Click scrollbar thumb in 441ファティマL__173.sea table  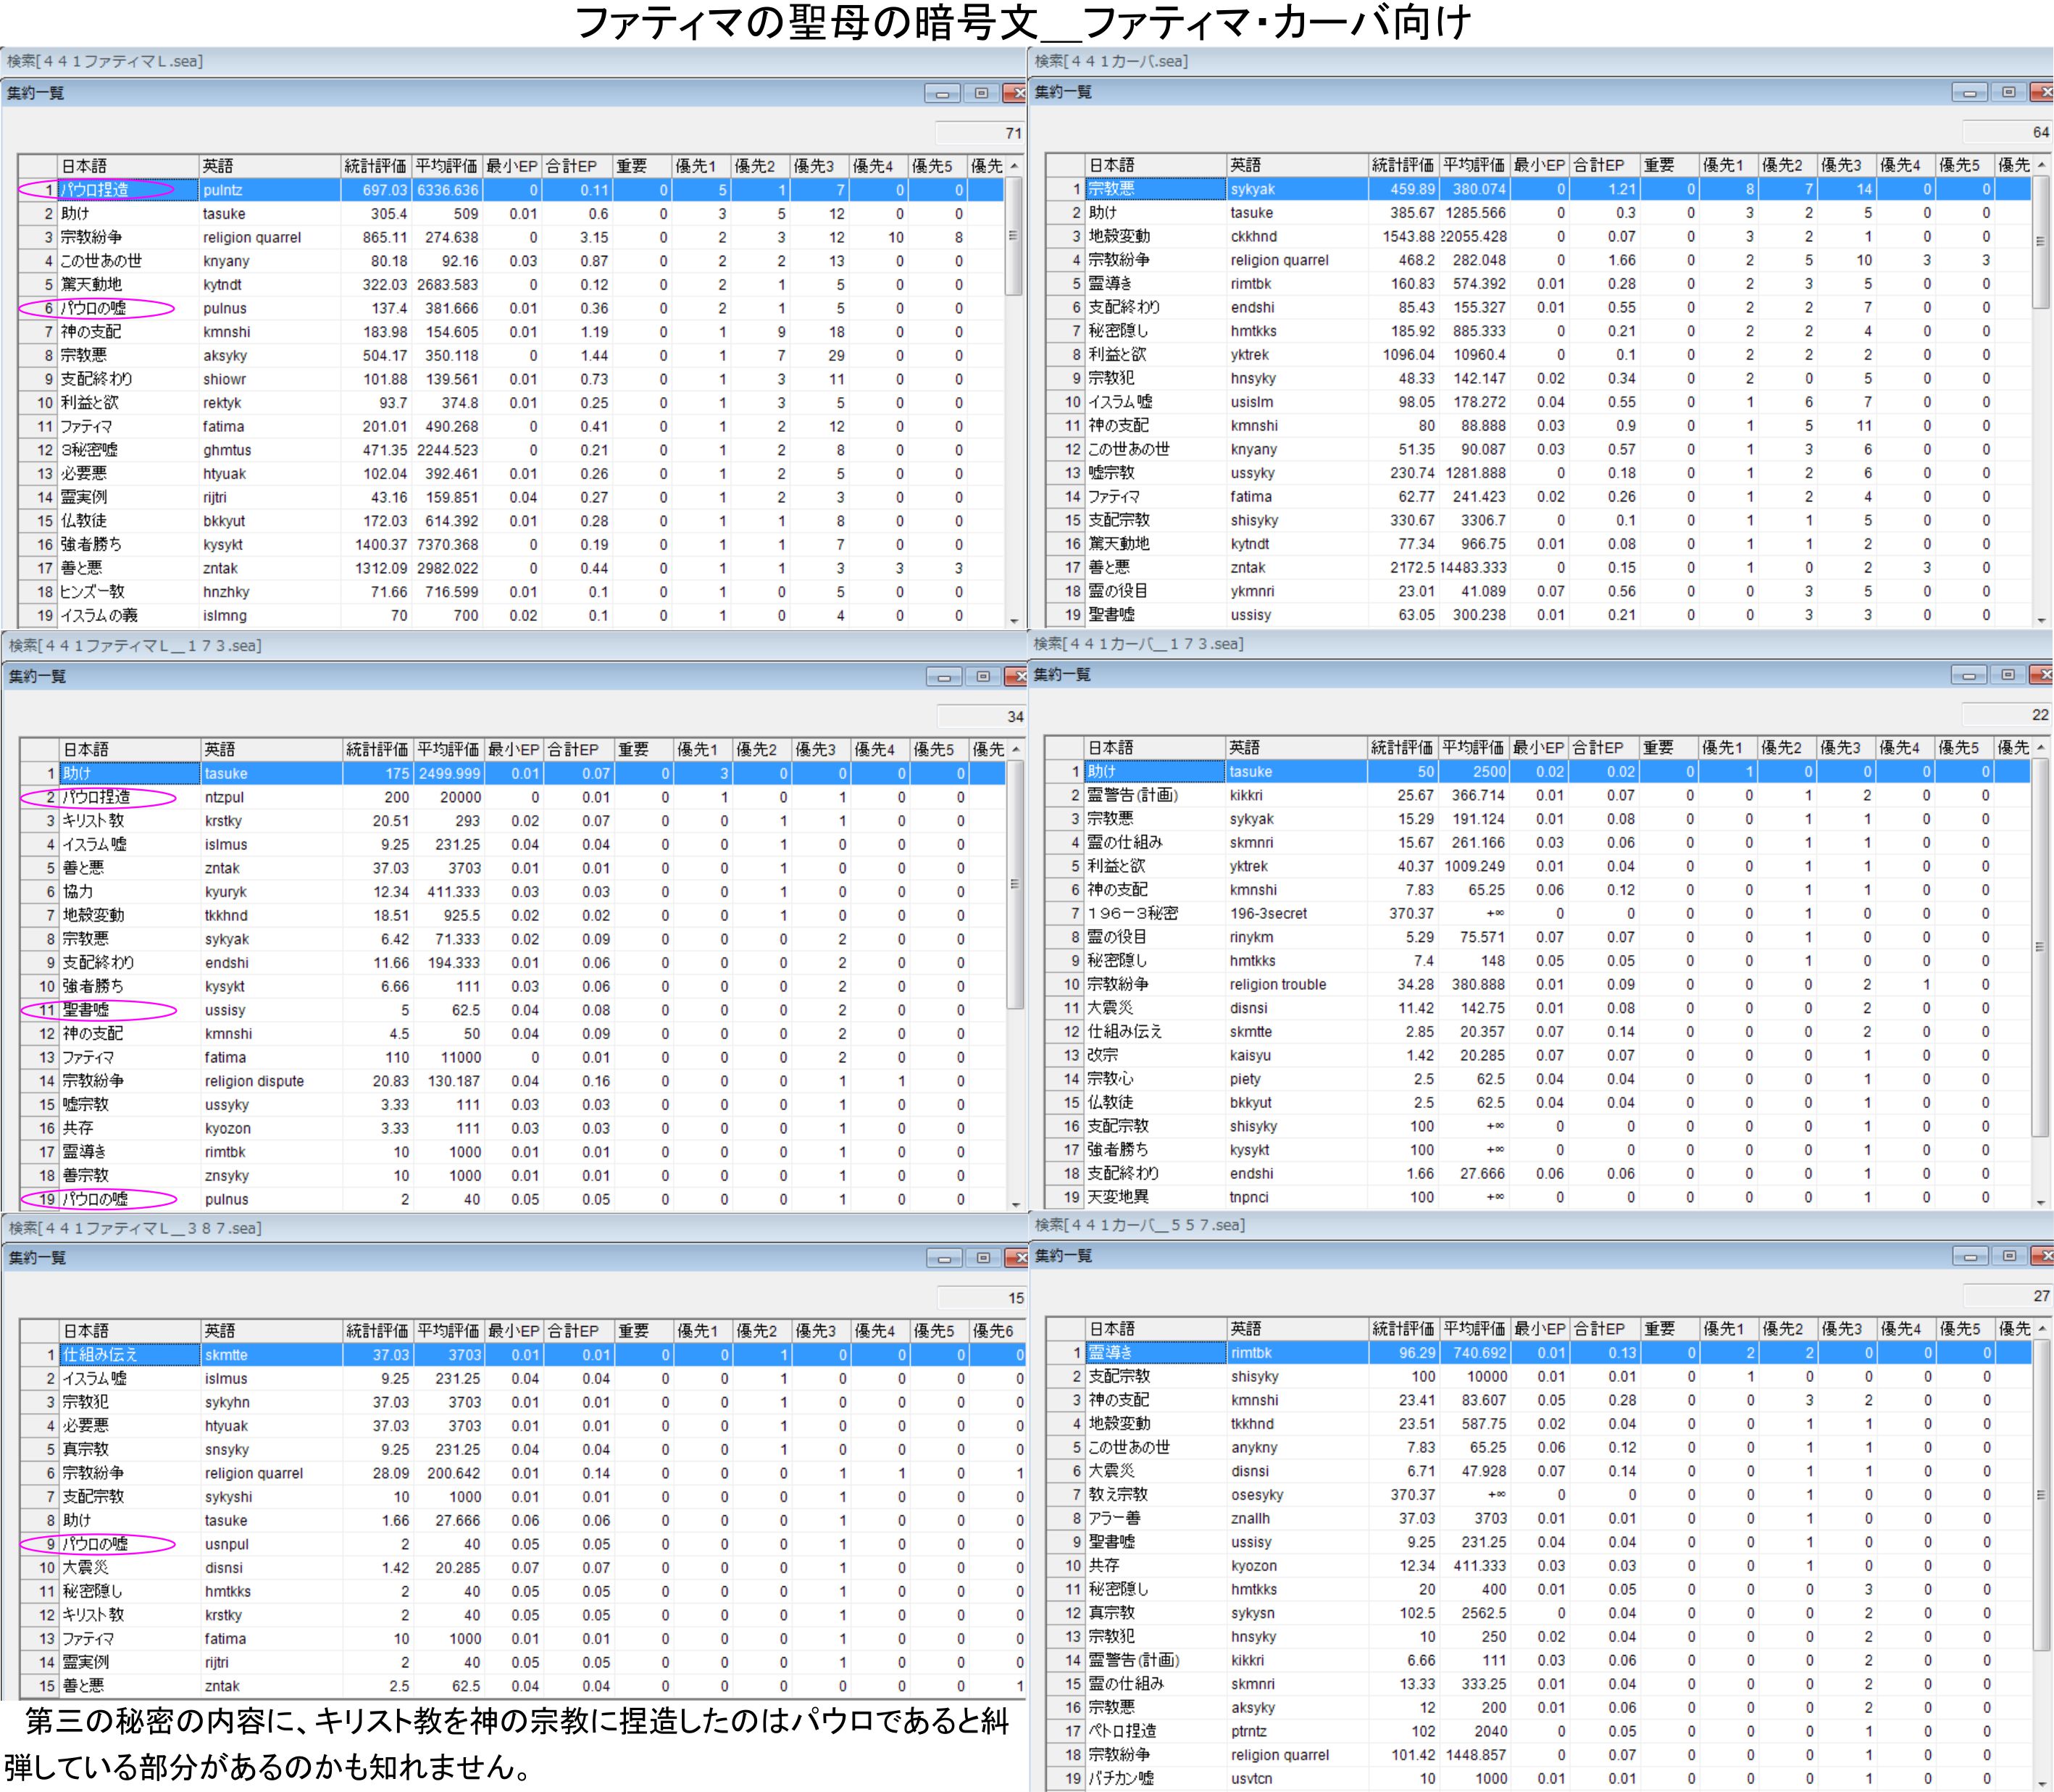[x=1015, y=884]
